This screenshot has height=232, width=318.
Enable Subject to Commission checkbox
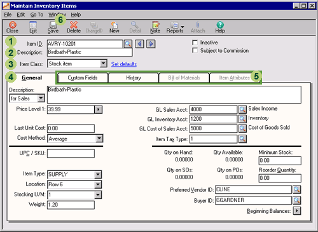[x=195, y=50]
